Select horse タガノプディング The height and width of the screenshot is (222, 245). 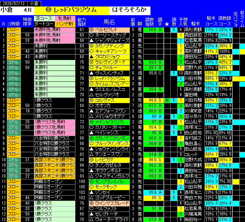point(109,46)
